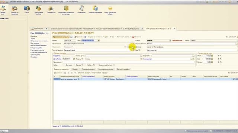Click into the Номер input field
Viewport: 238px width, 133px height.
pyautogui.click(x=70, y=41)
